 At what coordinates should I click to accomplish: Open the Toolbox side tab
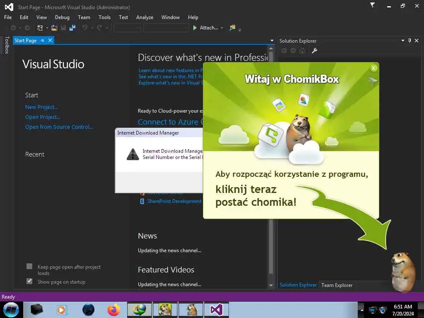pos(7,45)
